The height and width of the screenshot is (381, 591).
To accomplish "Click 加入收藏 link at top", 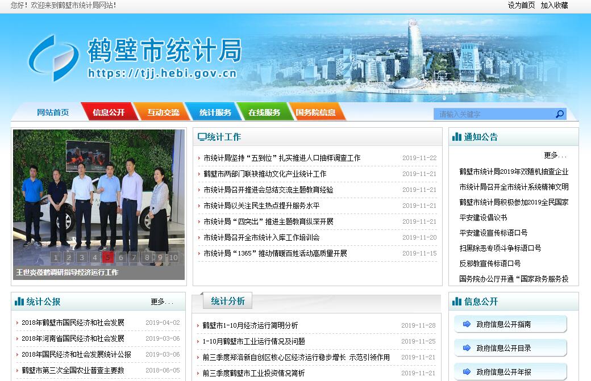I will 554,5.
